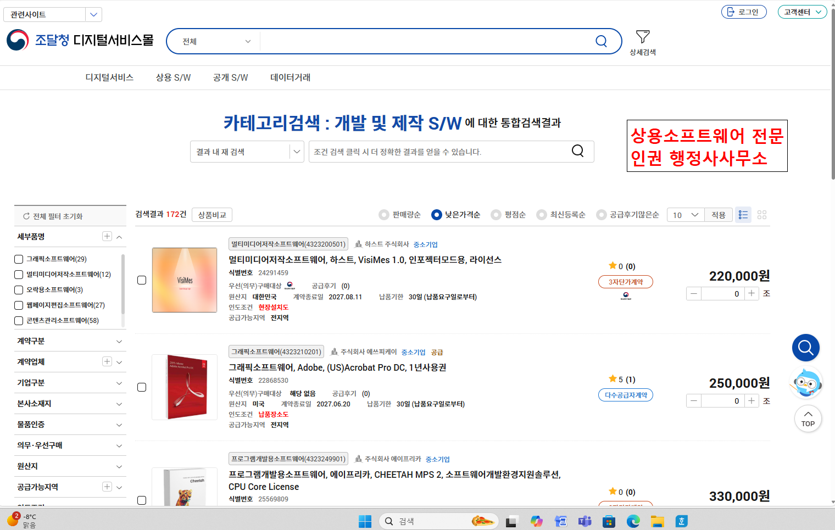Screen dimensions: 835x530
Task: Expand 의무·우선구매 filter section
Action: (70, 445)
